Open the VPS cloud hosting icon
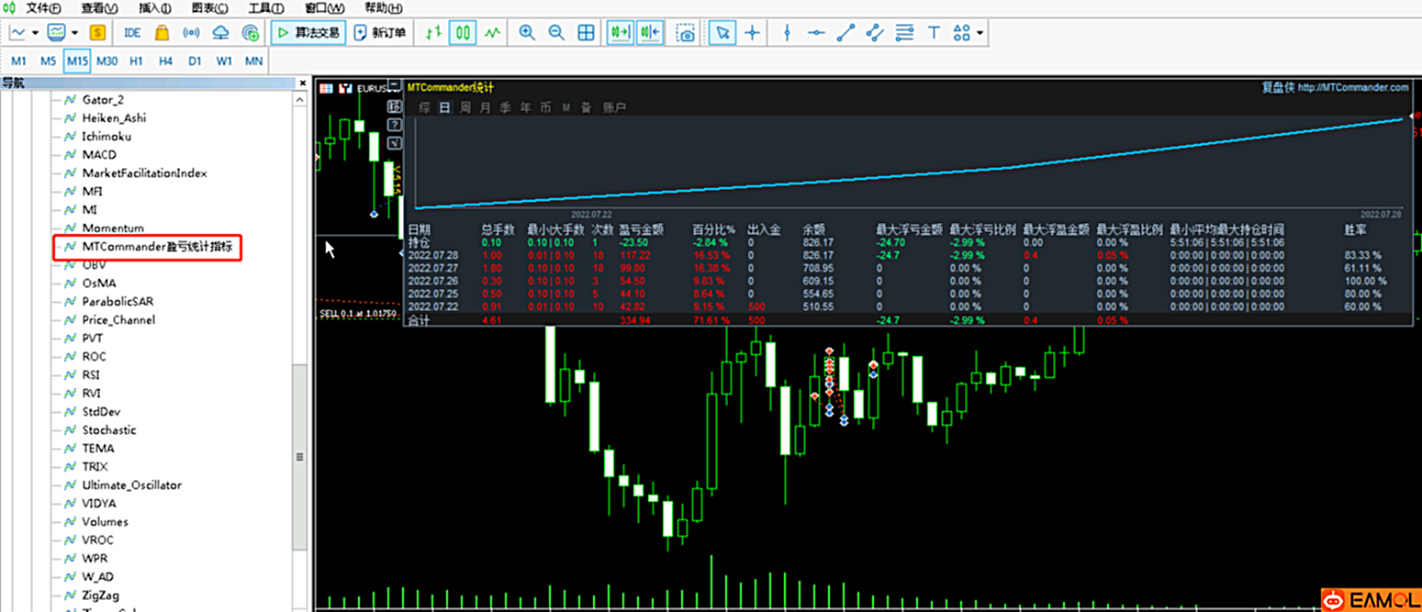The height and width of the screenshot is (612, 1422). (220, 33)
